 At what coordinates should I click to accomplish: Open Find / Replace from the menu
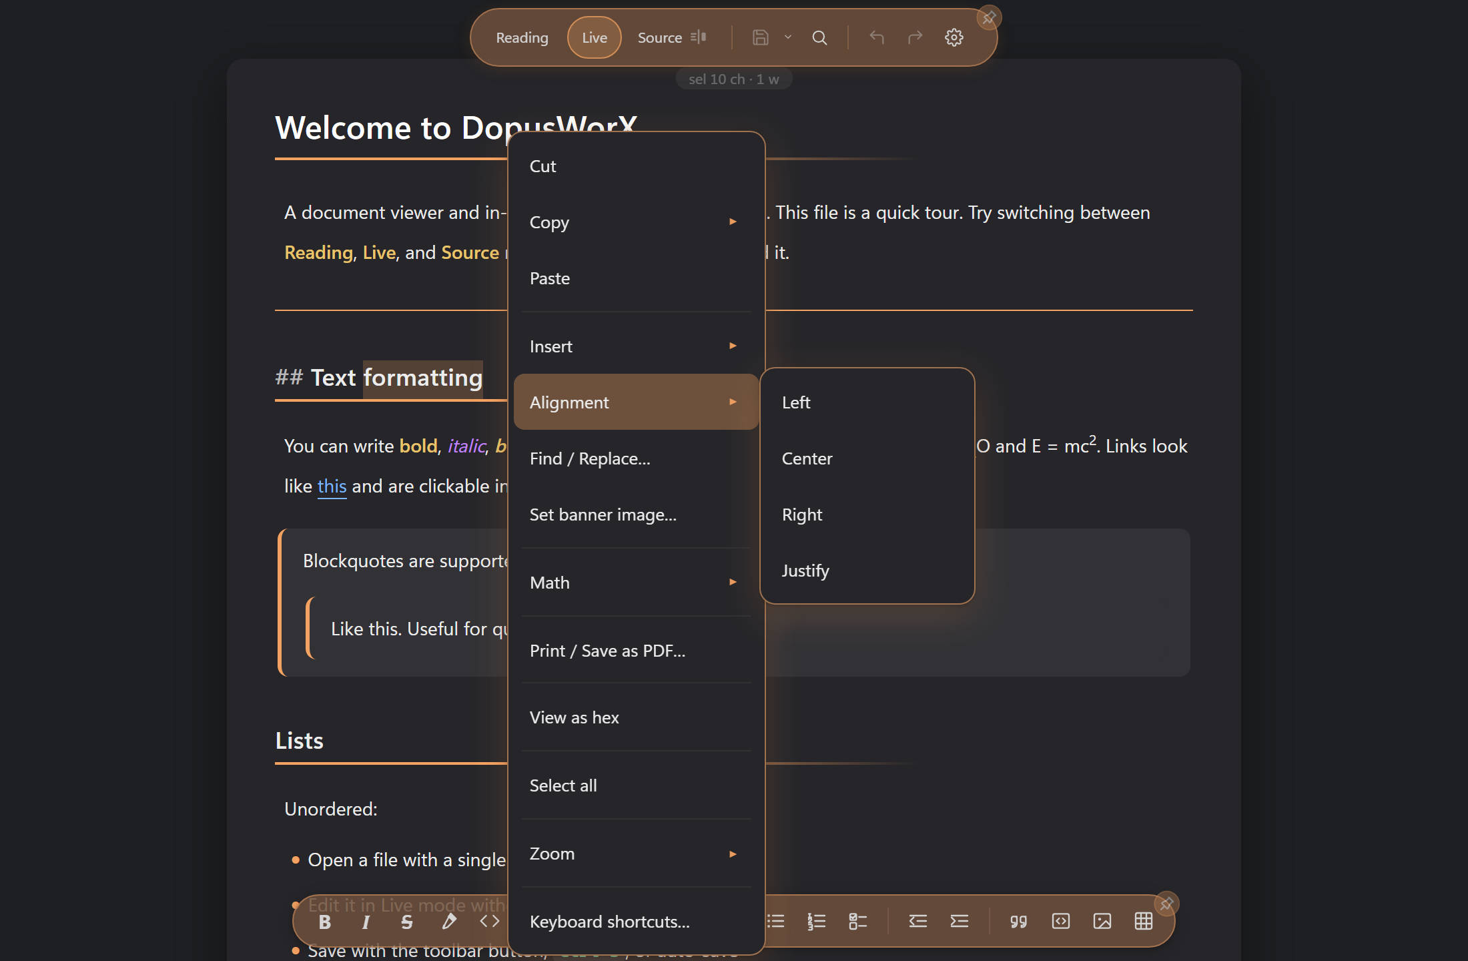(x=637, y=458)
